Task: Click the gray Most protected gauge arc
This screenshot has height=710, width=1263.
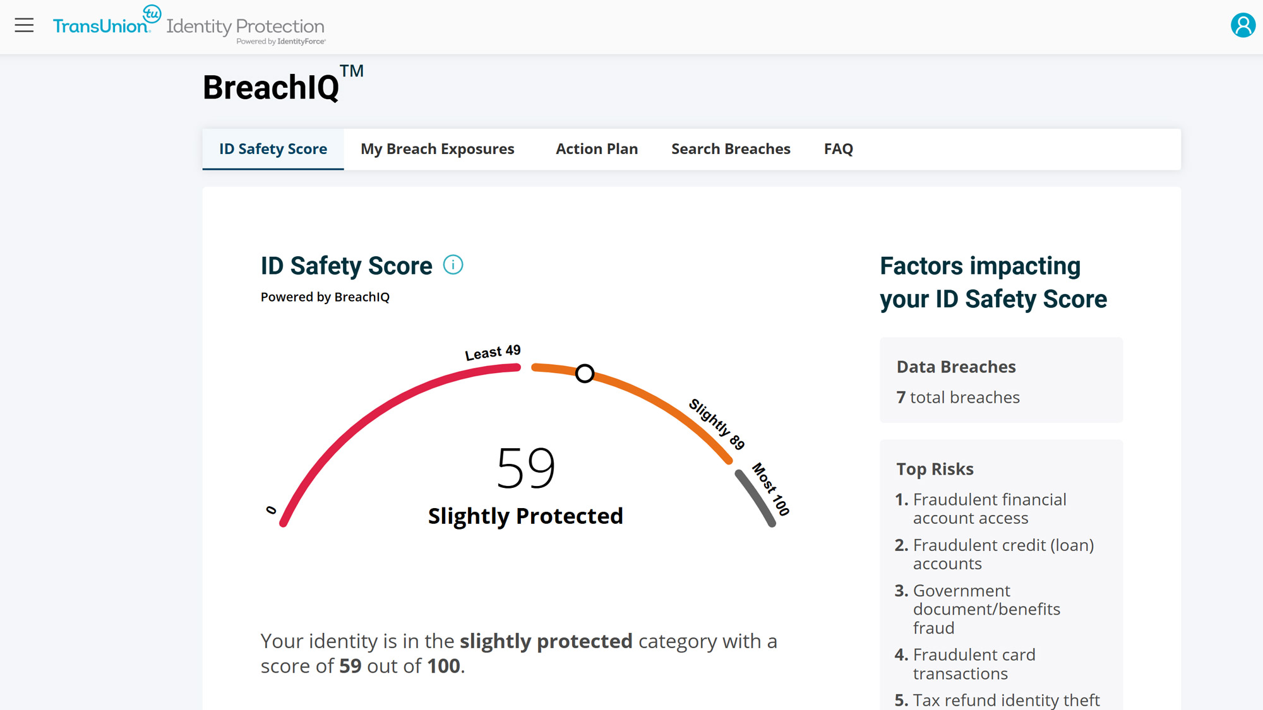Action: pos(755,499)
